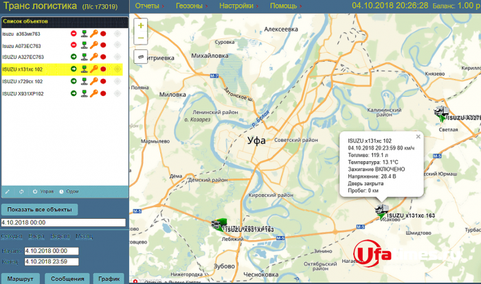This screenshot has width=481, height=284.
Task: Click the Сообщения button
Action: (67, 279)
